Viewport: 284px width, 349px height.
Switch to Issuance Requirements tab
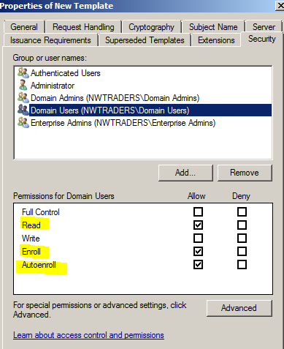pyautogui.click(x=50, y=40)
